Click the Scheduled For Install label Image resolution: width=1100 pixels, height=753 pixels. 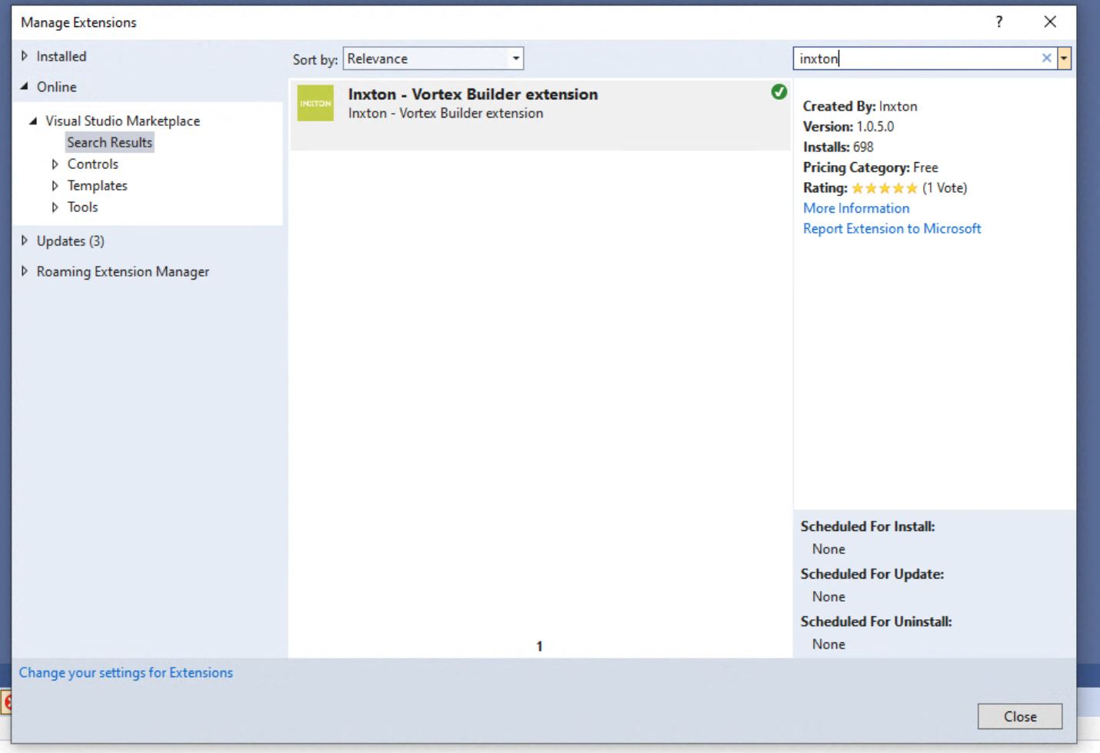coord(867,526)
